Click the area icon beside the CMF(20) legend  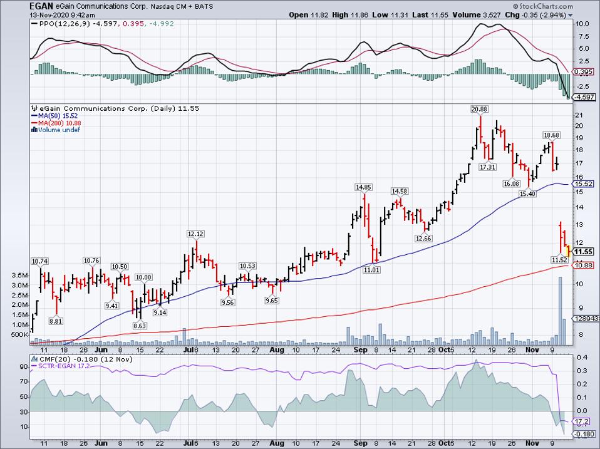(35, 359)
